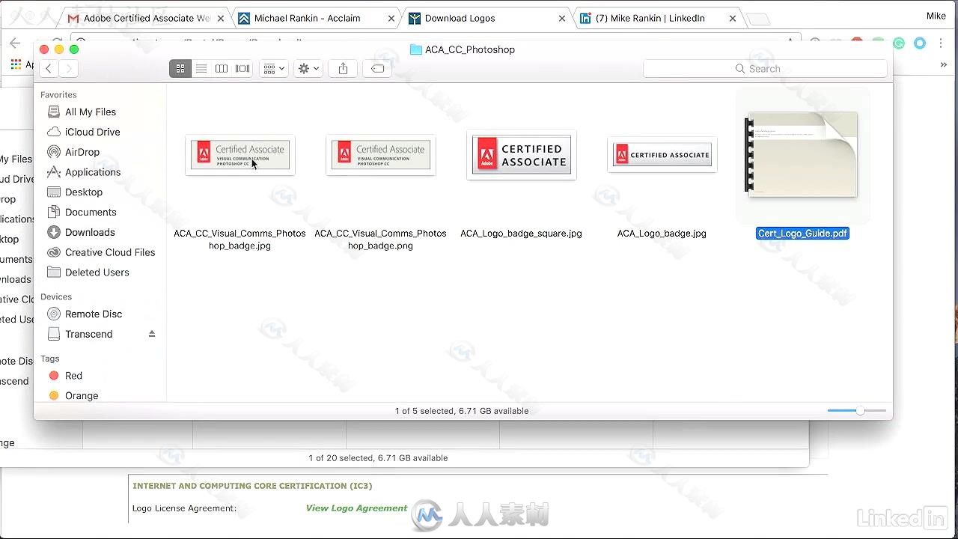Click the Grammarly extension icon

pos(899,43)
